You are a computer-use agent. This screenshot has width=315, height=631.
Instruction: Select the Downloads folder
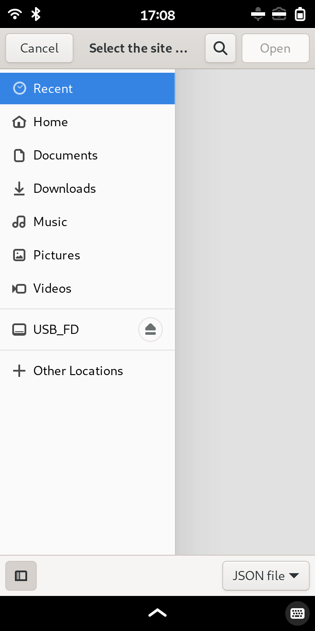[87, 188]
